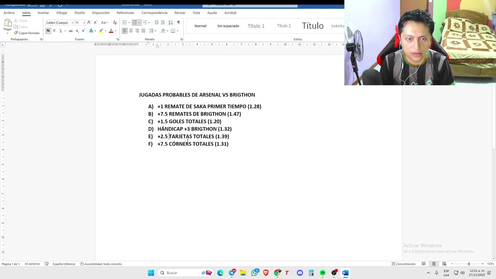Viewport: 496px width, 279px height.
Task: Toggle strikethrough formatting
Action: pyautogui.click(x=71, y=31)
